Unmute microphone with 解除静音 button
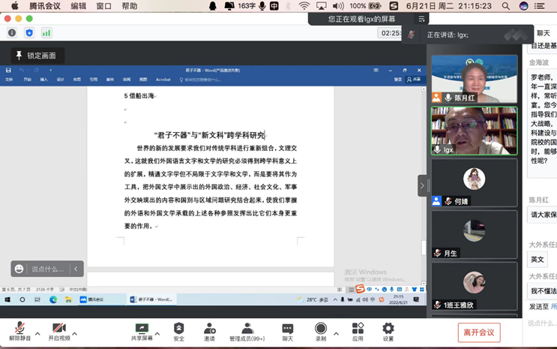The image size is (557, 349). point(20,332)
